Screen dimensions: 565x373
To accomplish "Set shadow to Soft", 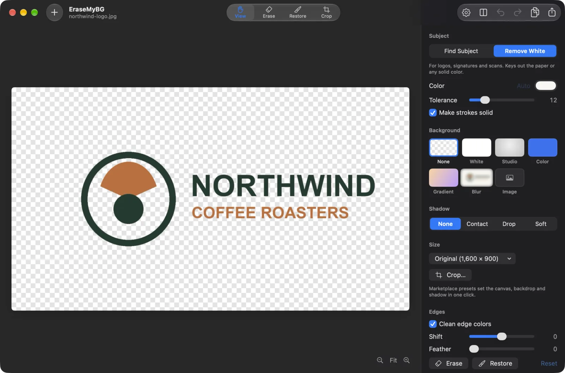I will click(541, 224).
